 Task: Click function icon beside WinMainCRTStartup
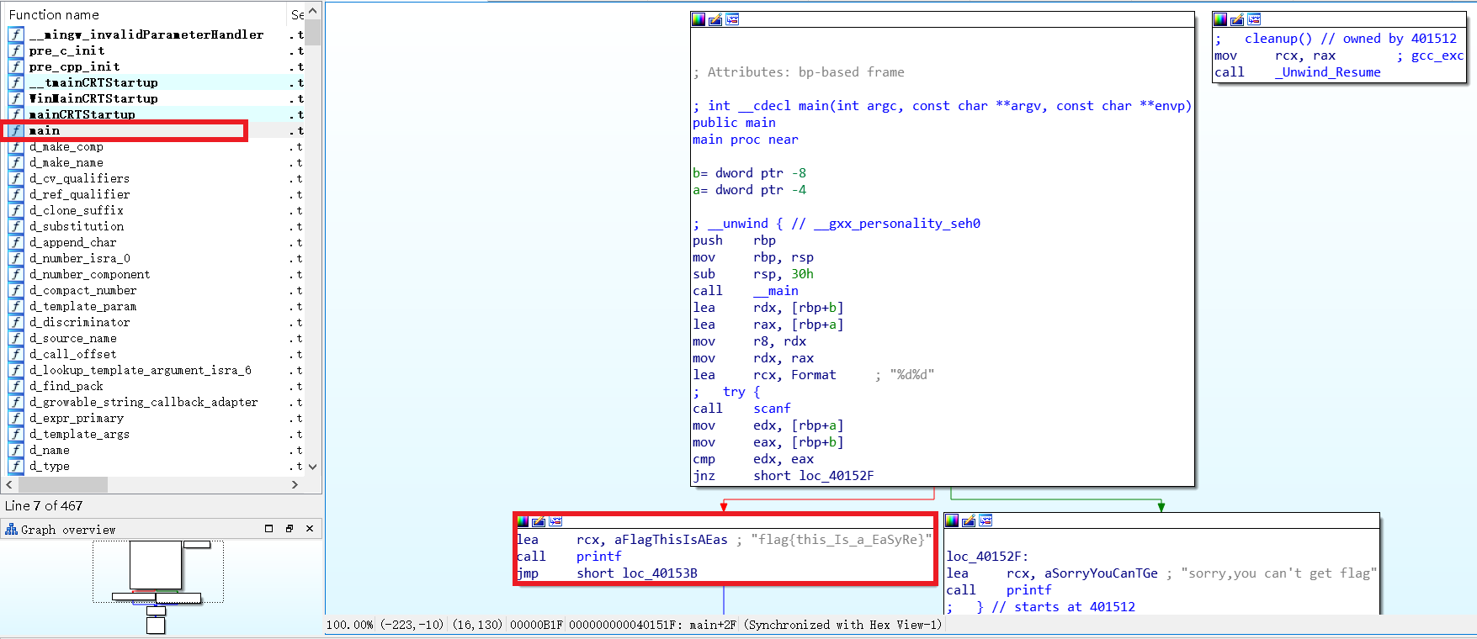point(16,98)
